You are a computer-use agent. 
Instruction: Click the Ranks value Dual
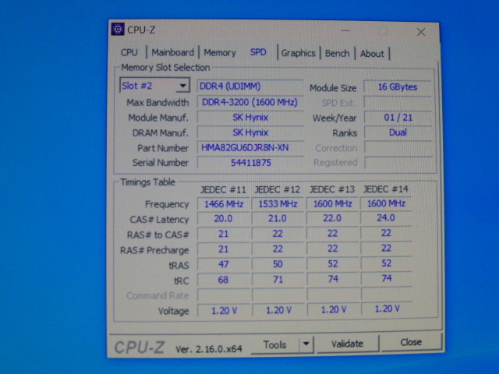[398, 132]
